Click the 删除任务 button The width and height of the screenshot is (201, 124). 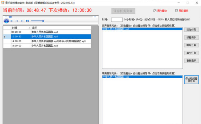point(191,45)
